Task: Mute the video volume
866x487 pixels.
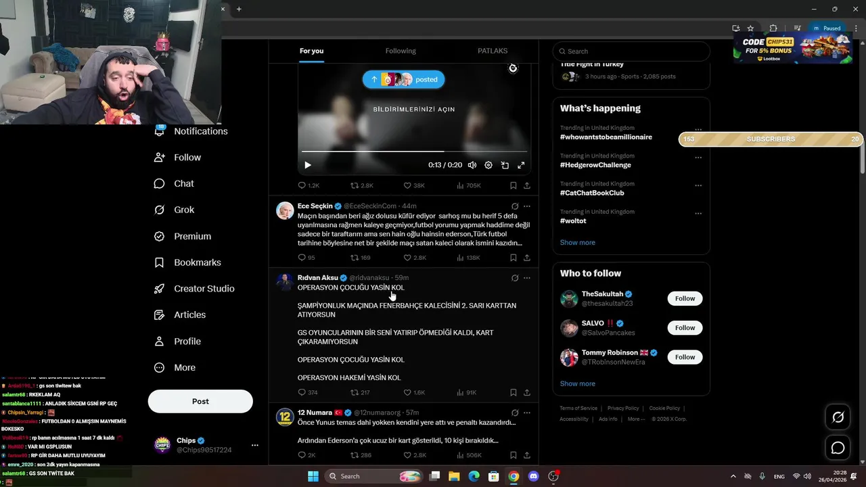Action: 472,165
